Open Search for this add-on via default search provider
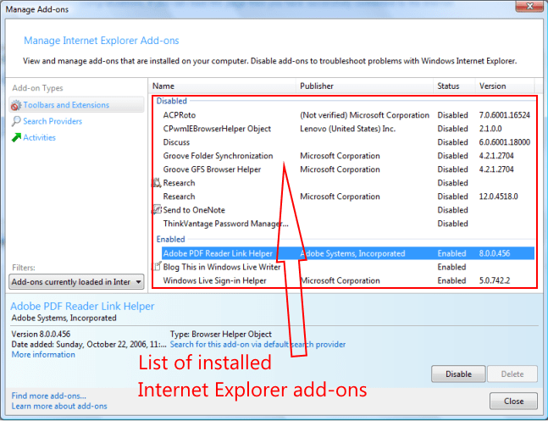The width and height of the screenshot is (548, 421). [257, 345]
